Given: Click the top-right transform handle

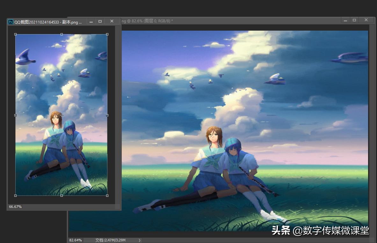Looking at the screenshot, I should [x=107, y=34].
